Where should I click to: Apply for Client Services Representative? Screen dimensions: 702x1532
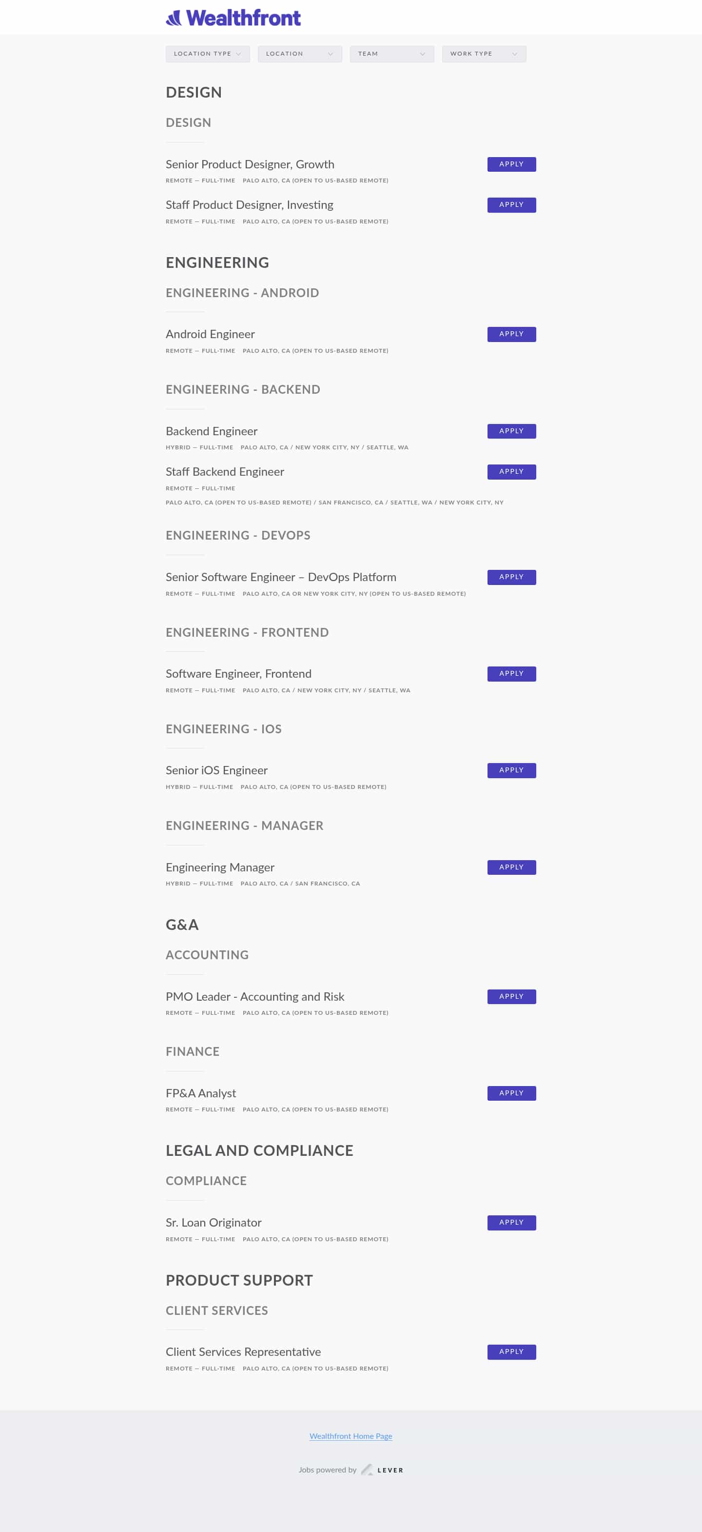(511, 1352)
